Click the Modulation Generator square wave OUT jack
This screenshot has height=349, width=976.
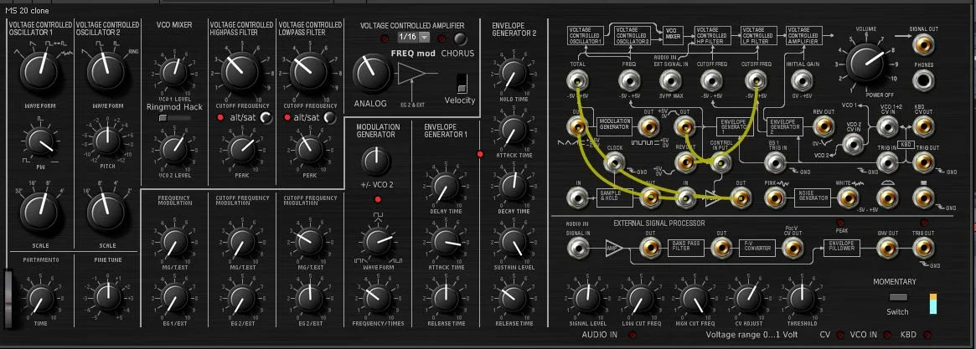(650, 126)
